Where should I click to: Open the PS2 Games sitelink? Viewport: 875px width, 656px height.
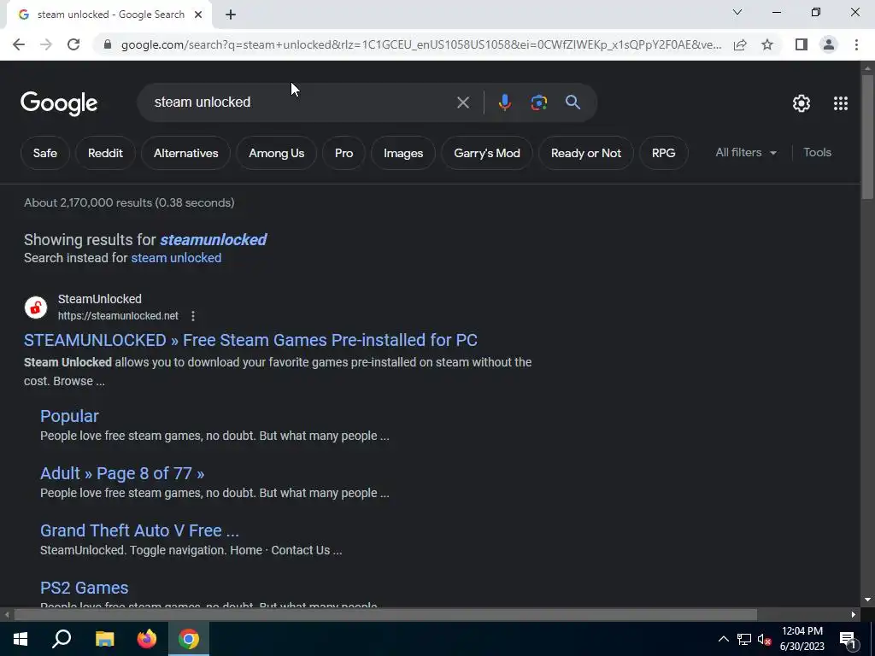click(x=85, y=588)
